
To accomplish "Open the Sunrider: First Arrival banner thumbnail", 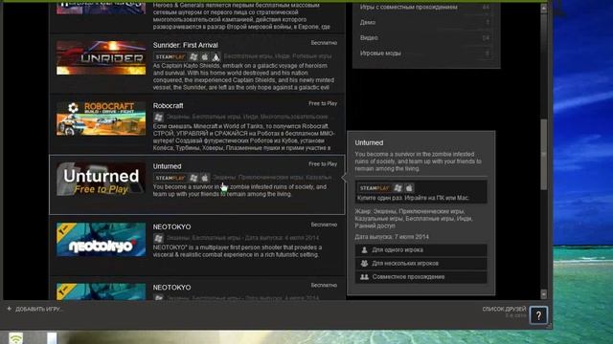I will click(102, 57).
